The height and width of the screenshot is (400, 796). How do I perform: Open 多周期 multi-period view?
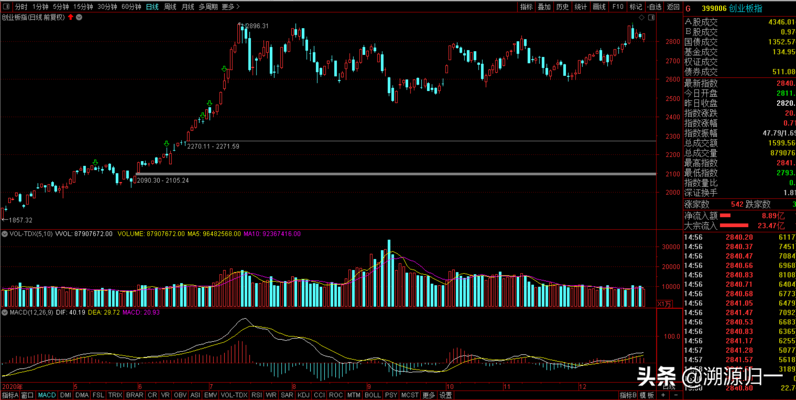(x=208, y=7)
